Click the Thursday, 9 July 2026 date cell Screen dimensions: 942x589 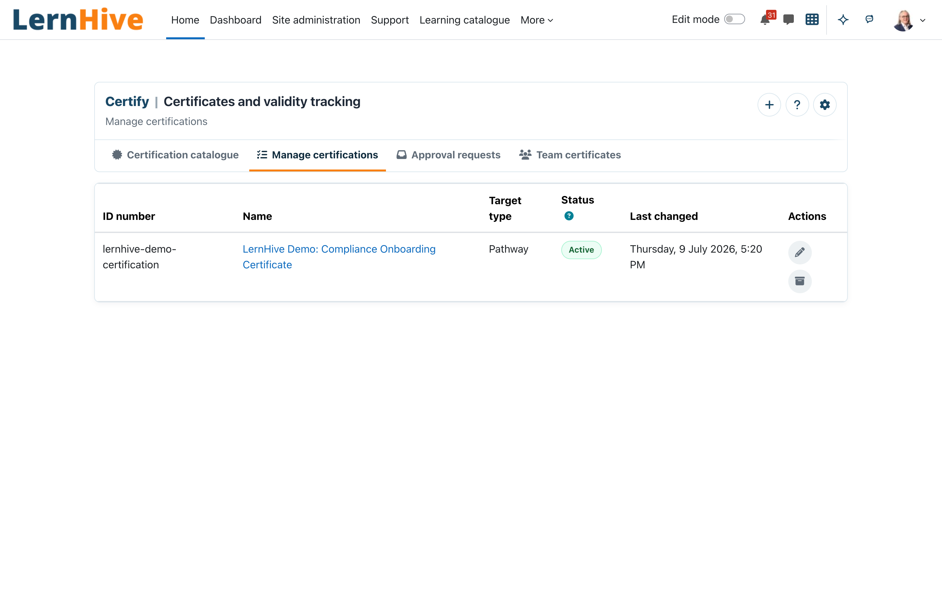696,257
